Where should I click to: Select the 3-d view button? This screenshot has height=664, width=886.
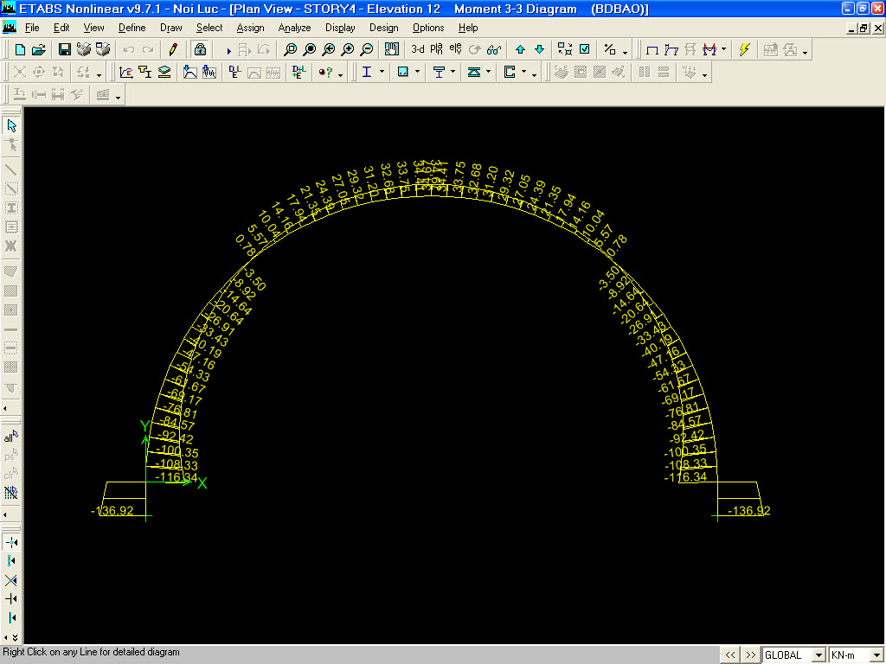point(418,49)
